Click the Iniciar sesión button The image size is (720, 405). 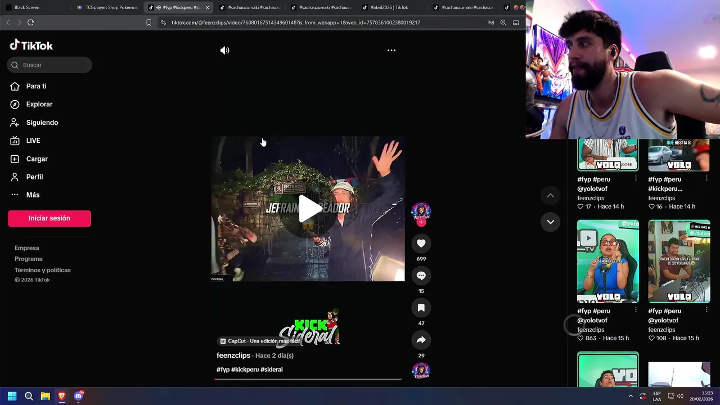49,218
